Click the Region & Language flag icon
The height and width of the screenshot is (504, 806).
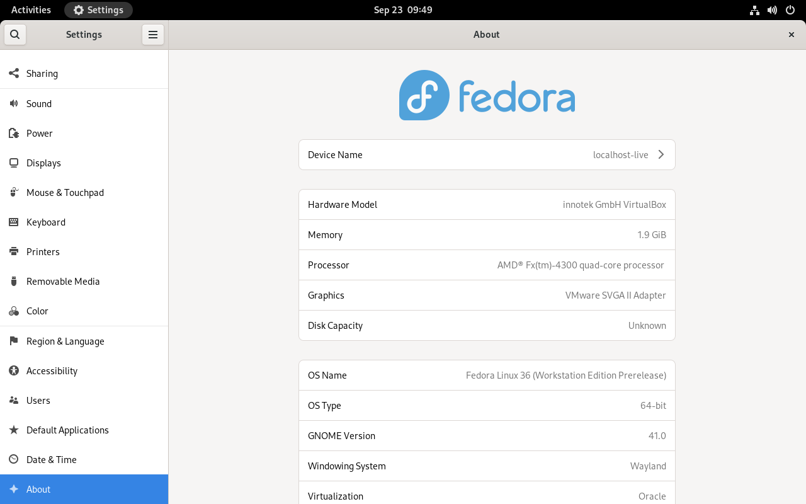(14, 341)
